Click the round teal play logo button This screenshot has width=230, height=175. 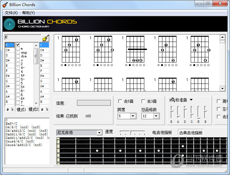(x=9, y=24)
